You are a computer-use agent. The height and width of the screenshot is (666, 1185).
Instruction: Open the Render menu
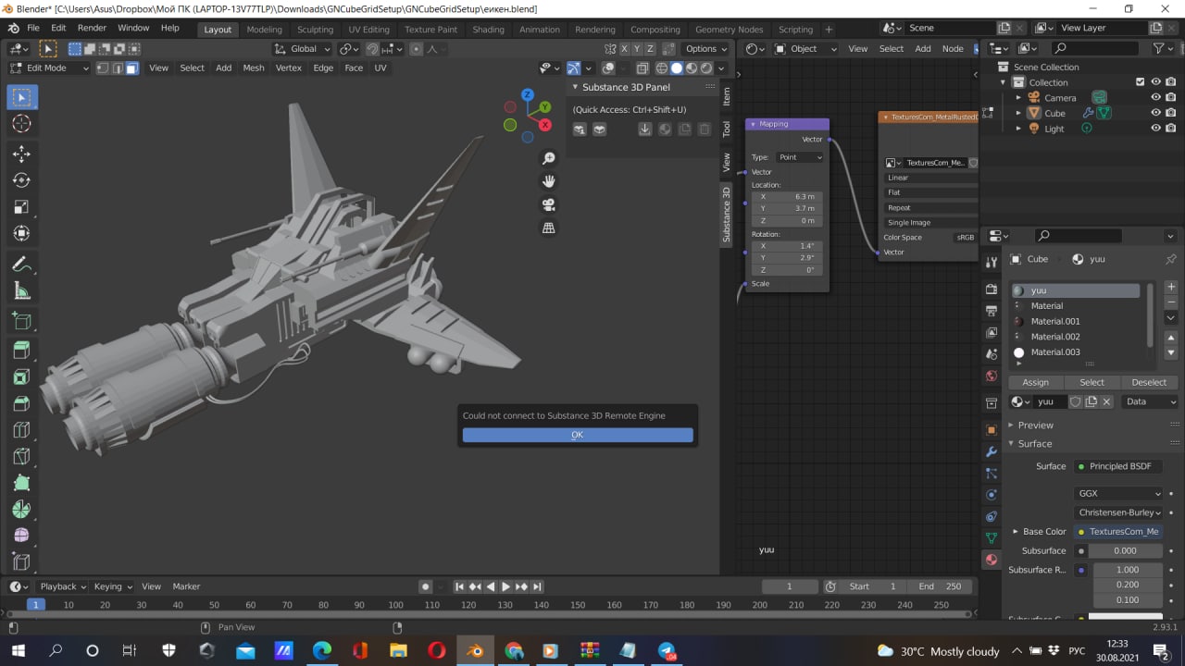tap(92, 28)
